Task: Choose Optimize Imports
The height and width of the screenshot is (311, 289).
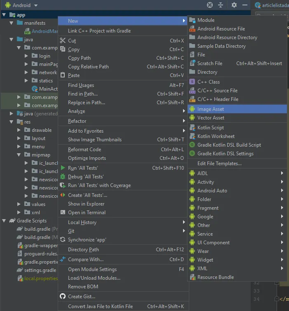Action: [123, 158]
